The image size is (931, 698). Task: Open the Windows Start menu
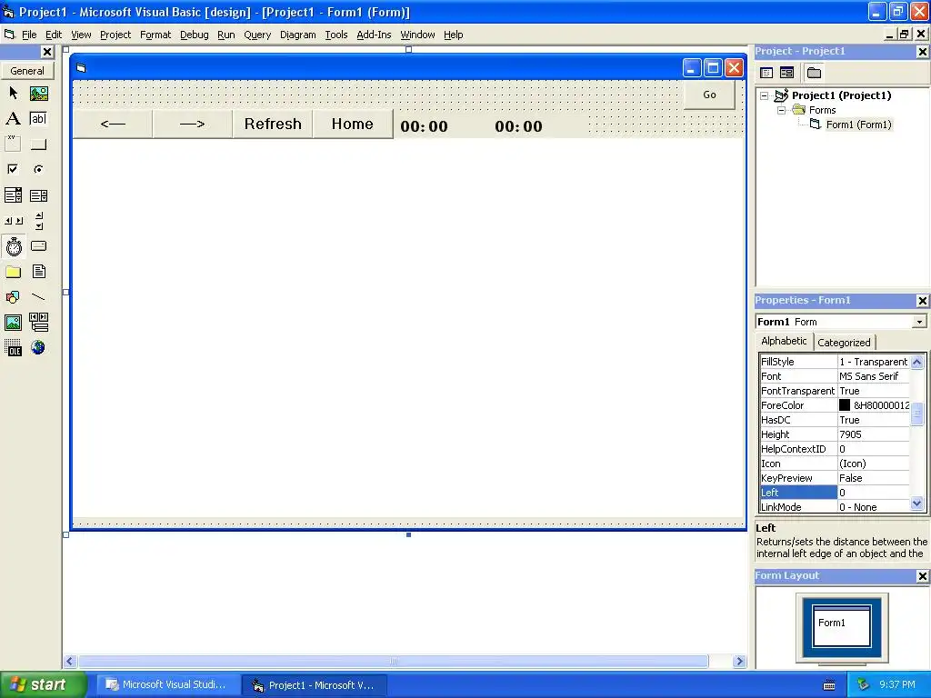point(44,684)
